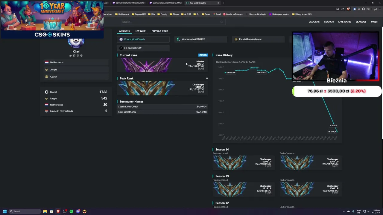Click the Season 14 peak Challenger emblem
This screenshot has width=383, height=215.
click(x=230, y=162)
